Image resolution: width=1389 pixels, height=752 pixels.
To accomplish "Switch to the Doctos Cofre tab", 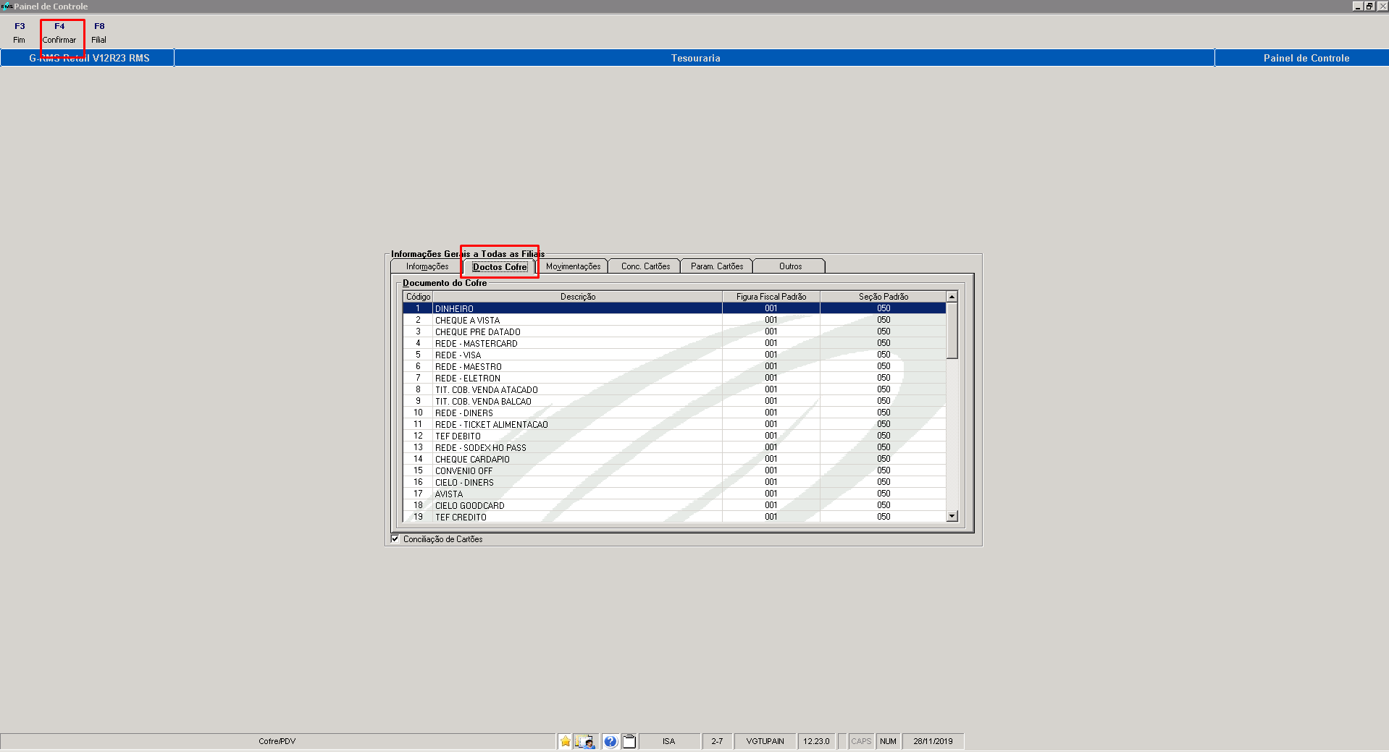I will point(500,266).
